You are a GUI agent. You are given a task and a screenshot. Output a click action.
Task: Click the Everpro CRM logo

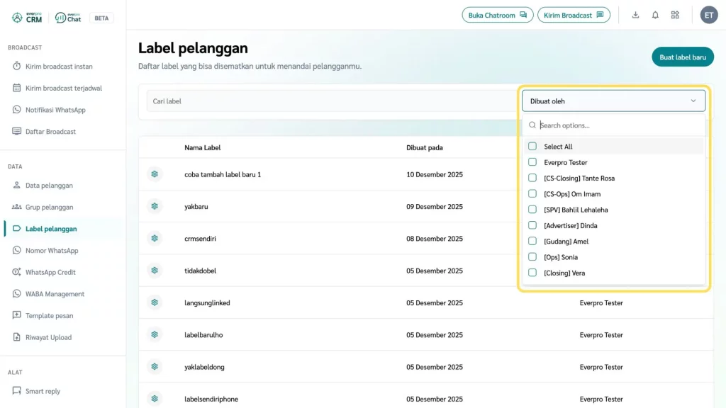coord(28,18)
